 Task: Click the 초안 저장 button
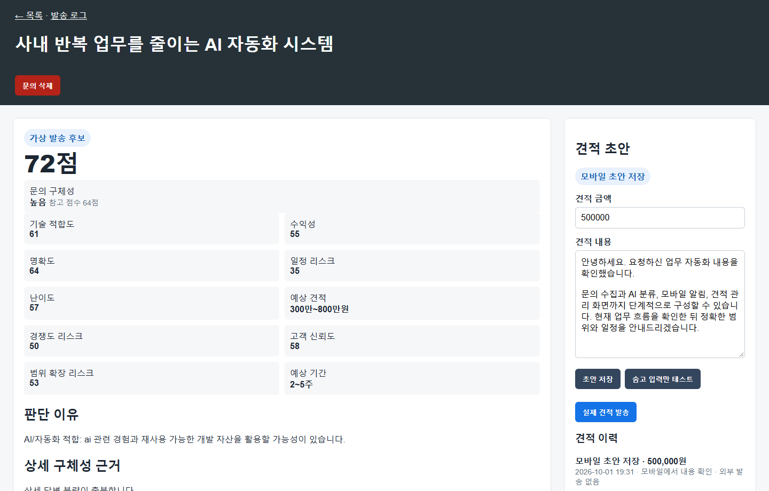click(x=598, y=379)
